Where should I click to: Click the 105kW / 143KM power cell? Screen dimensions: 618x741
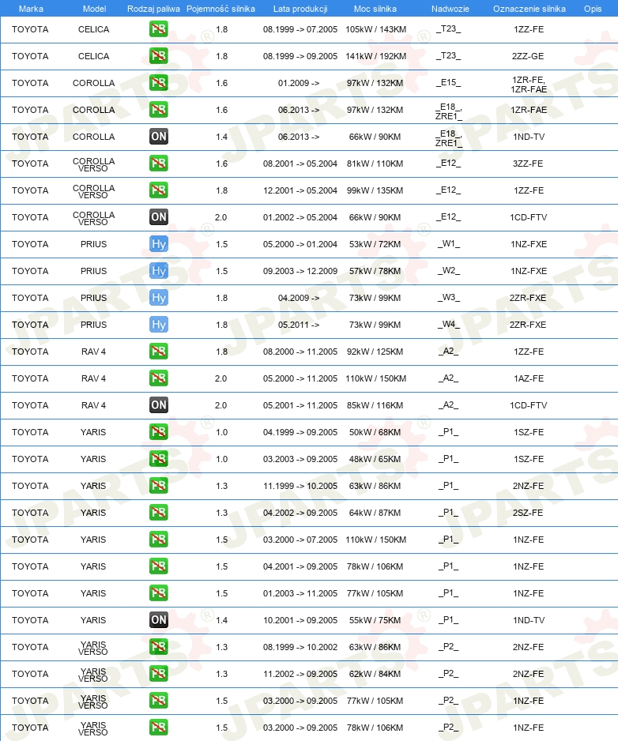376,29
